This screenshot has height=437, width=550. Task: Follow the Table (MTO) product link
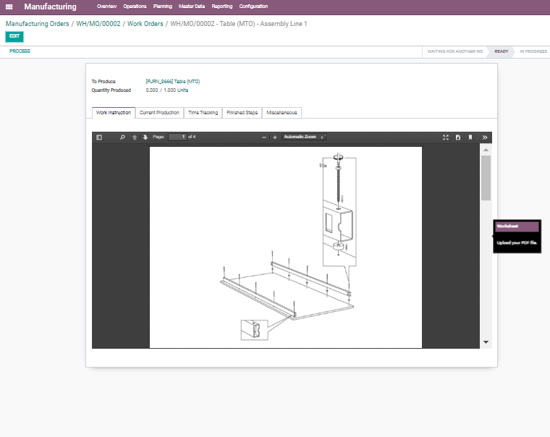click(172, 82)
